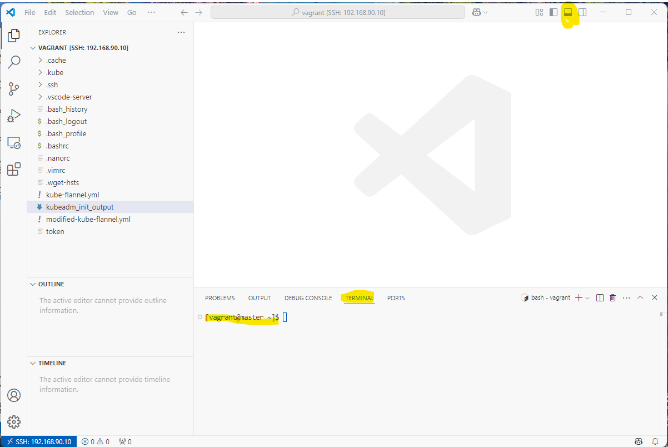The height and width of the screenshot is (447, 668).
Task: Open the .bash_profile file
Action: (x=110, y=133)
